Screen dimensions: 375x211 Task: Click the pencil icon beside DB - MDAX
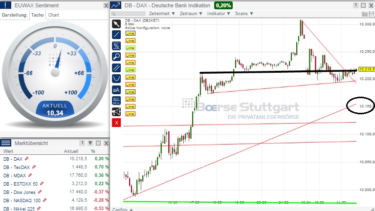[x=30, y=175]
